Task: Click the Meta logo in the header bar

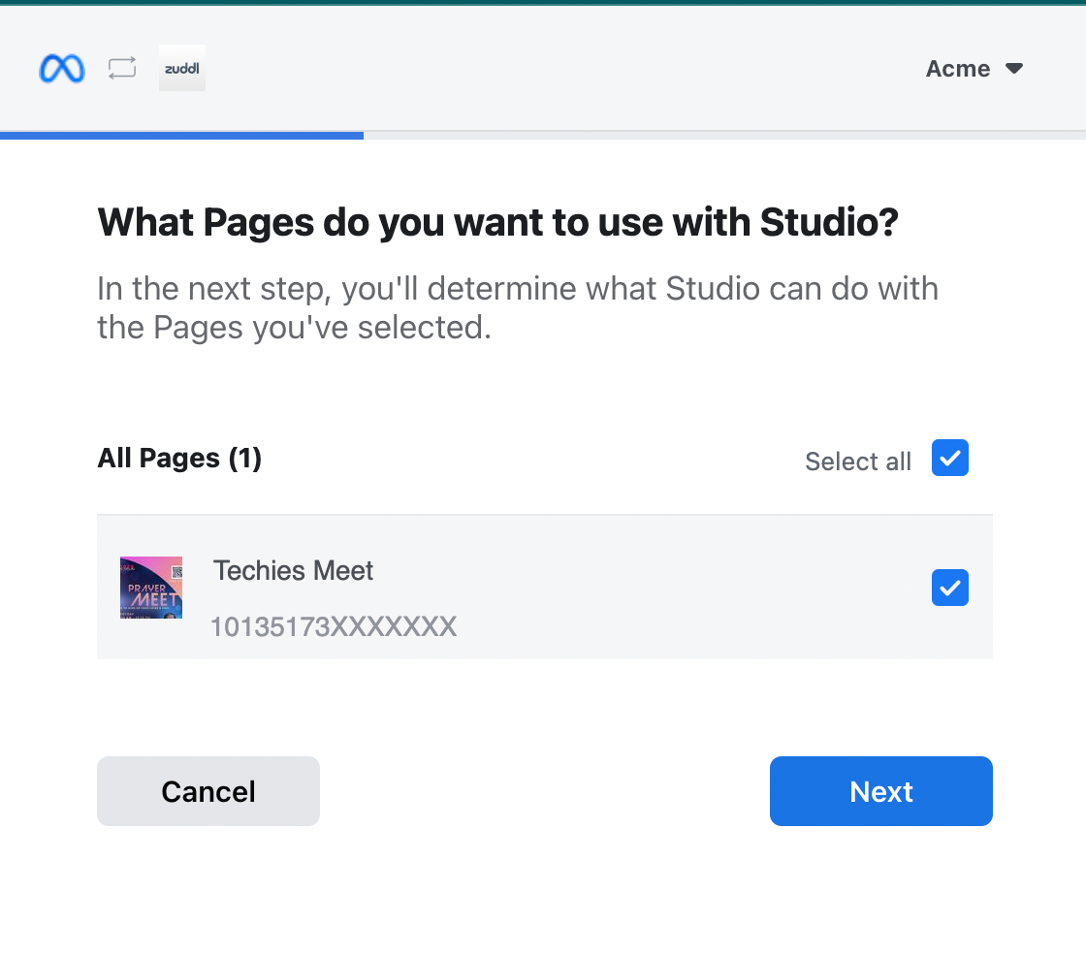Action: 61,68
